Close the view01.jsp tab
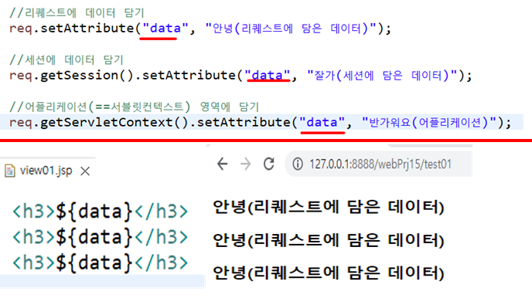Screen dimensions: 532x298 (85, 171)
